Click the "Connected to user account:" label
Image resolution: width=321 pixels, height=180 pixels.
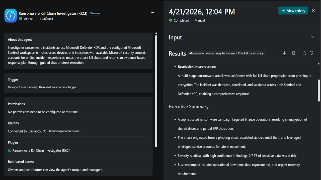[x=27, y=131]
